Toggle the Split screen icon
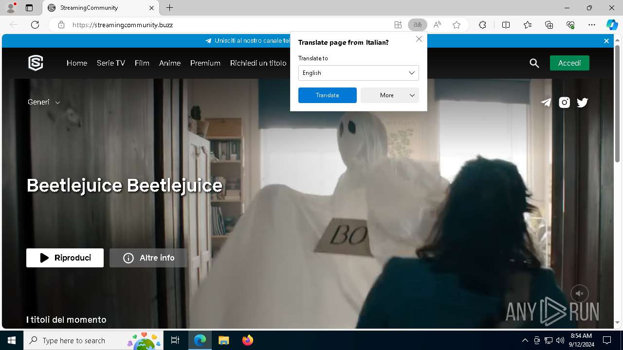 [506, 25]
